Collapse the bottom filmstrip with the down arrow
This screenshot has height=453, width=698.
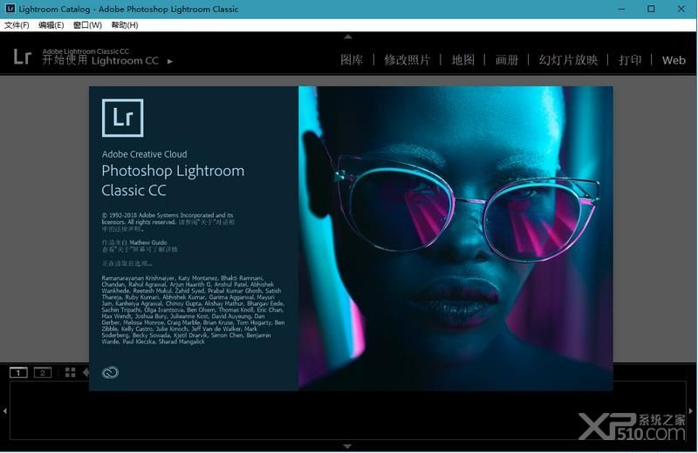pos(347,446)
